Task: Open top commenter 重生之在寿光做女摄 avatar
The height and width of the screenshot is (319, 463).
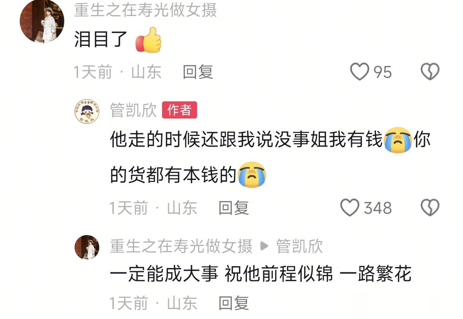Action: [x=42, y=21]
